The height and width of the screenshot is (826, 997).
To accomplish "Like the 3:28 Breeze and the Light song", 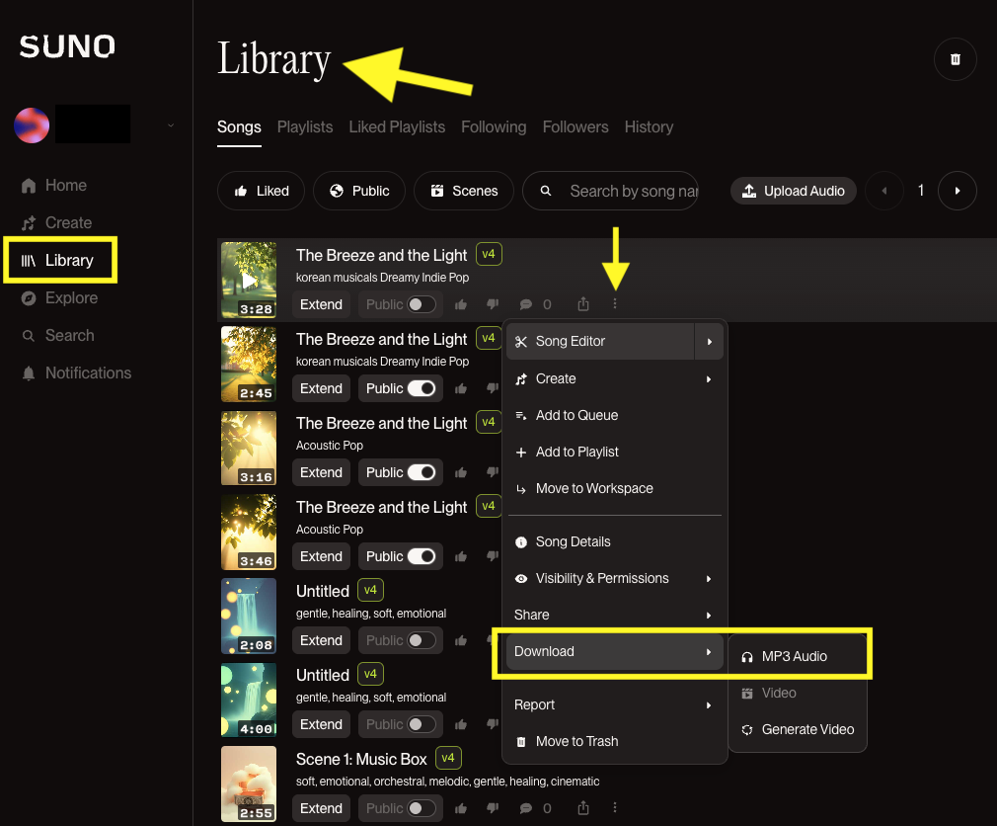I will click(461, 304).
